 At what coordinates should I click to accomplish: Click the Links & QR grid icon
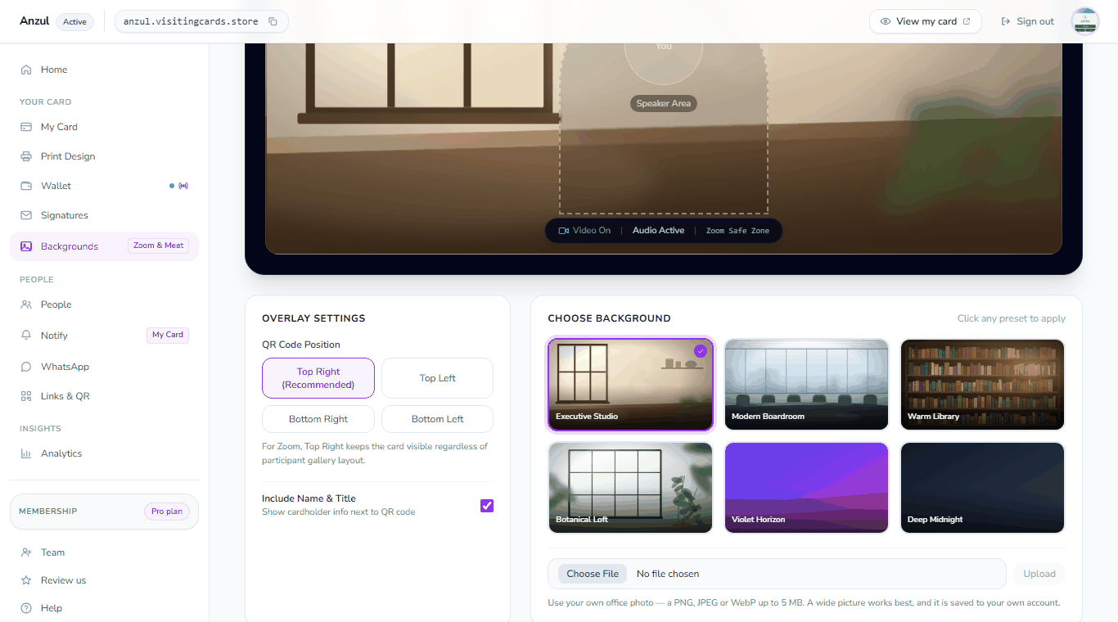point(26,396)
